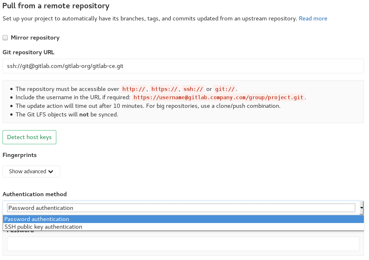Click inside the Password input field

click(x=182, y=243)
